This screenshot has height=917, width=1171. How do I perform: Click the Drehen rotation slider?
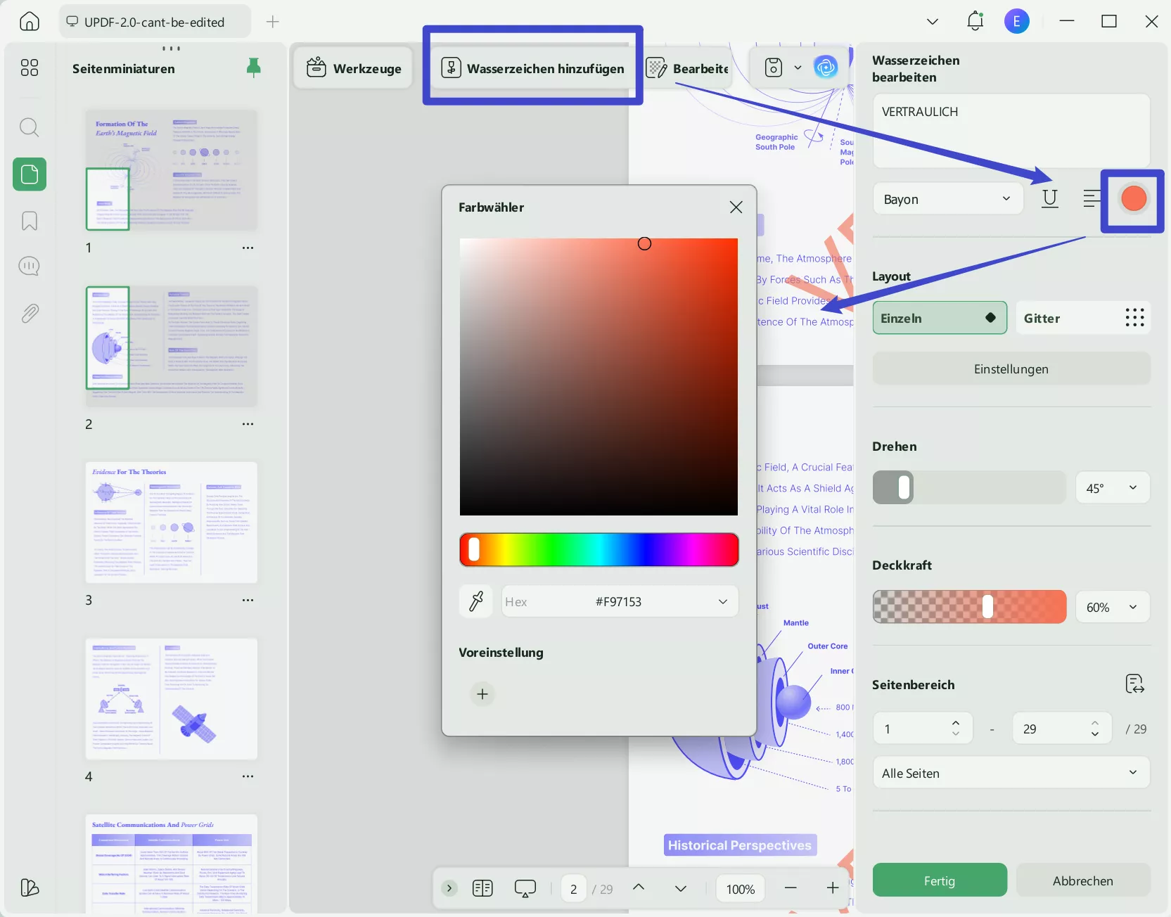point(969,488)
